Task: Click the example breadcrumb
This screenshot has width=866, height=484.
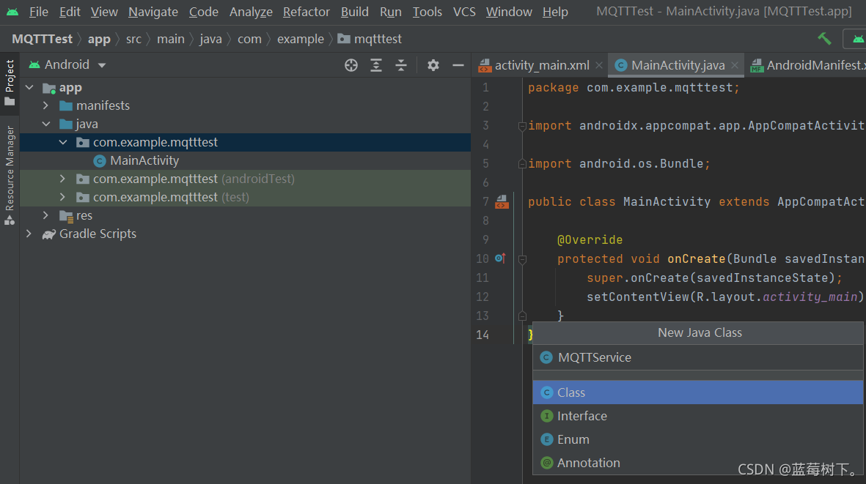Action: (x=301, y=39)
